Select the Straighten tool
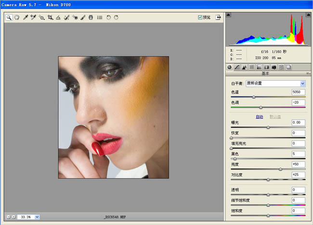313x225 pixels. 58,17
